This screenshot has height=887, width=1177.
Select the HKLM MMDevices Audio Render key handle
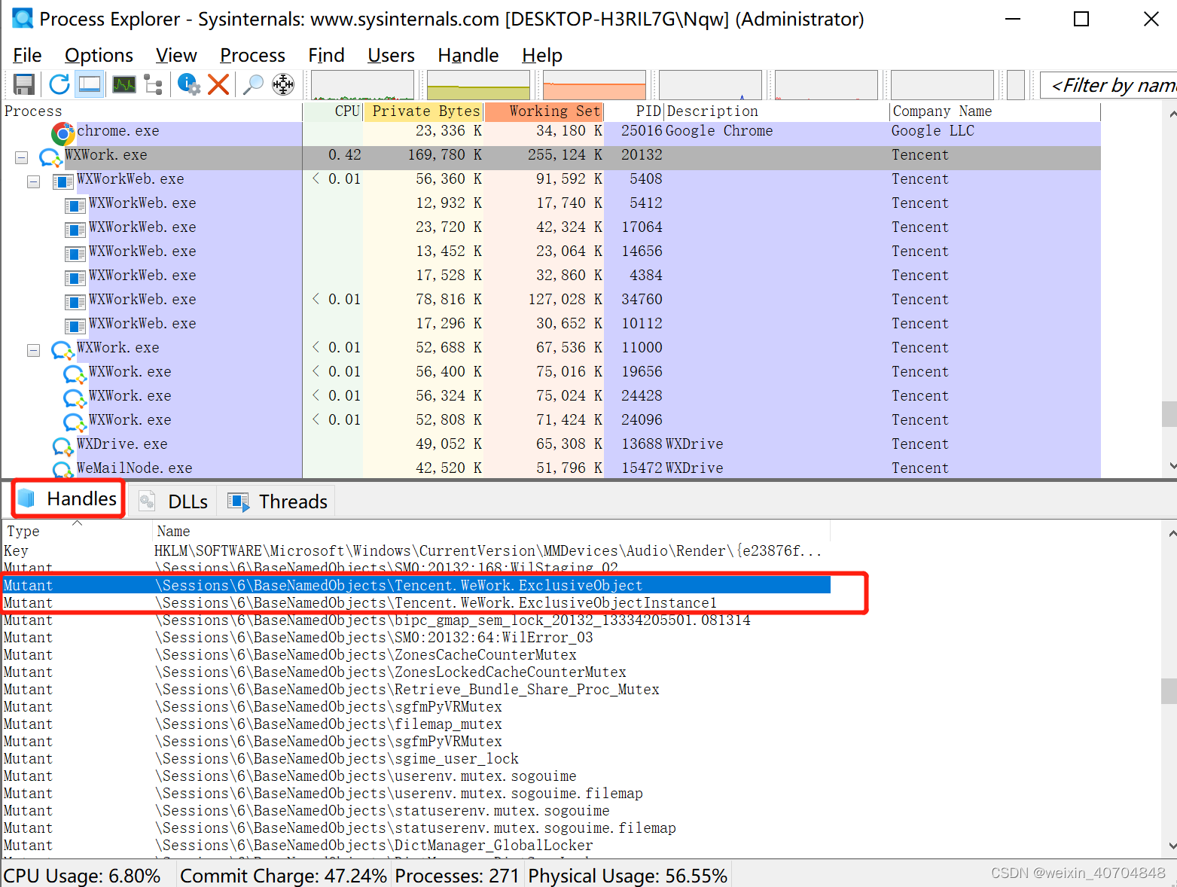pyautogui.click(x=416, y=550)
